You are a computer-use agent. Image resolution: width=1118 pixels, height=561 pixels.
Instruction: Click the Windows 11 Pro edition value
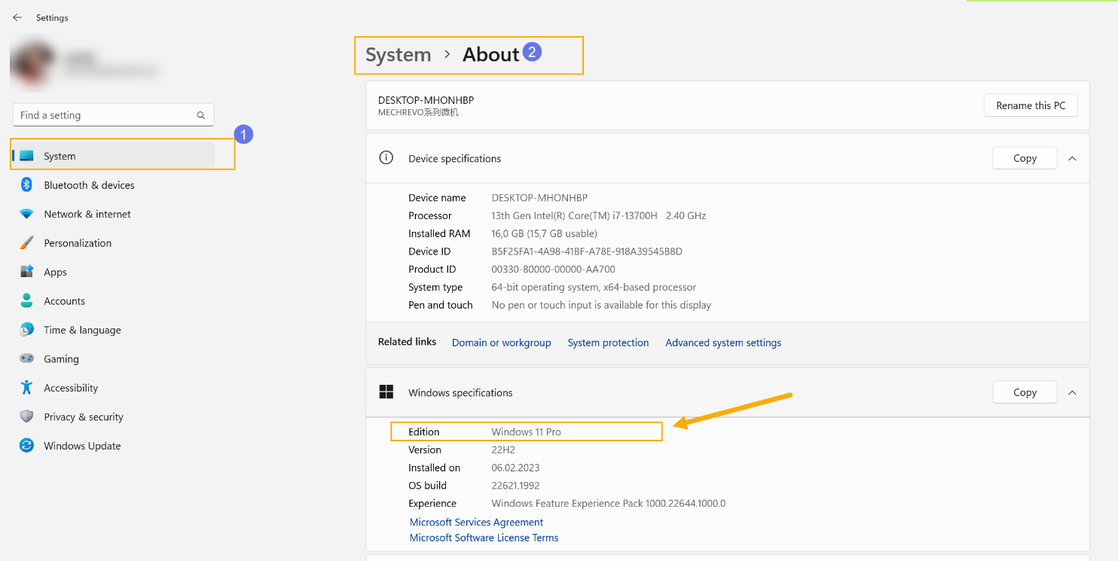coord(526,431)
